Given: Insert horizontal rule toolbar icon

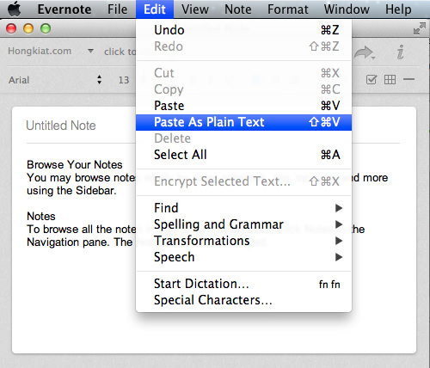Looking at the screenshot, I should click(x=408, y=79).
